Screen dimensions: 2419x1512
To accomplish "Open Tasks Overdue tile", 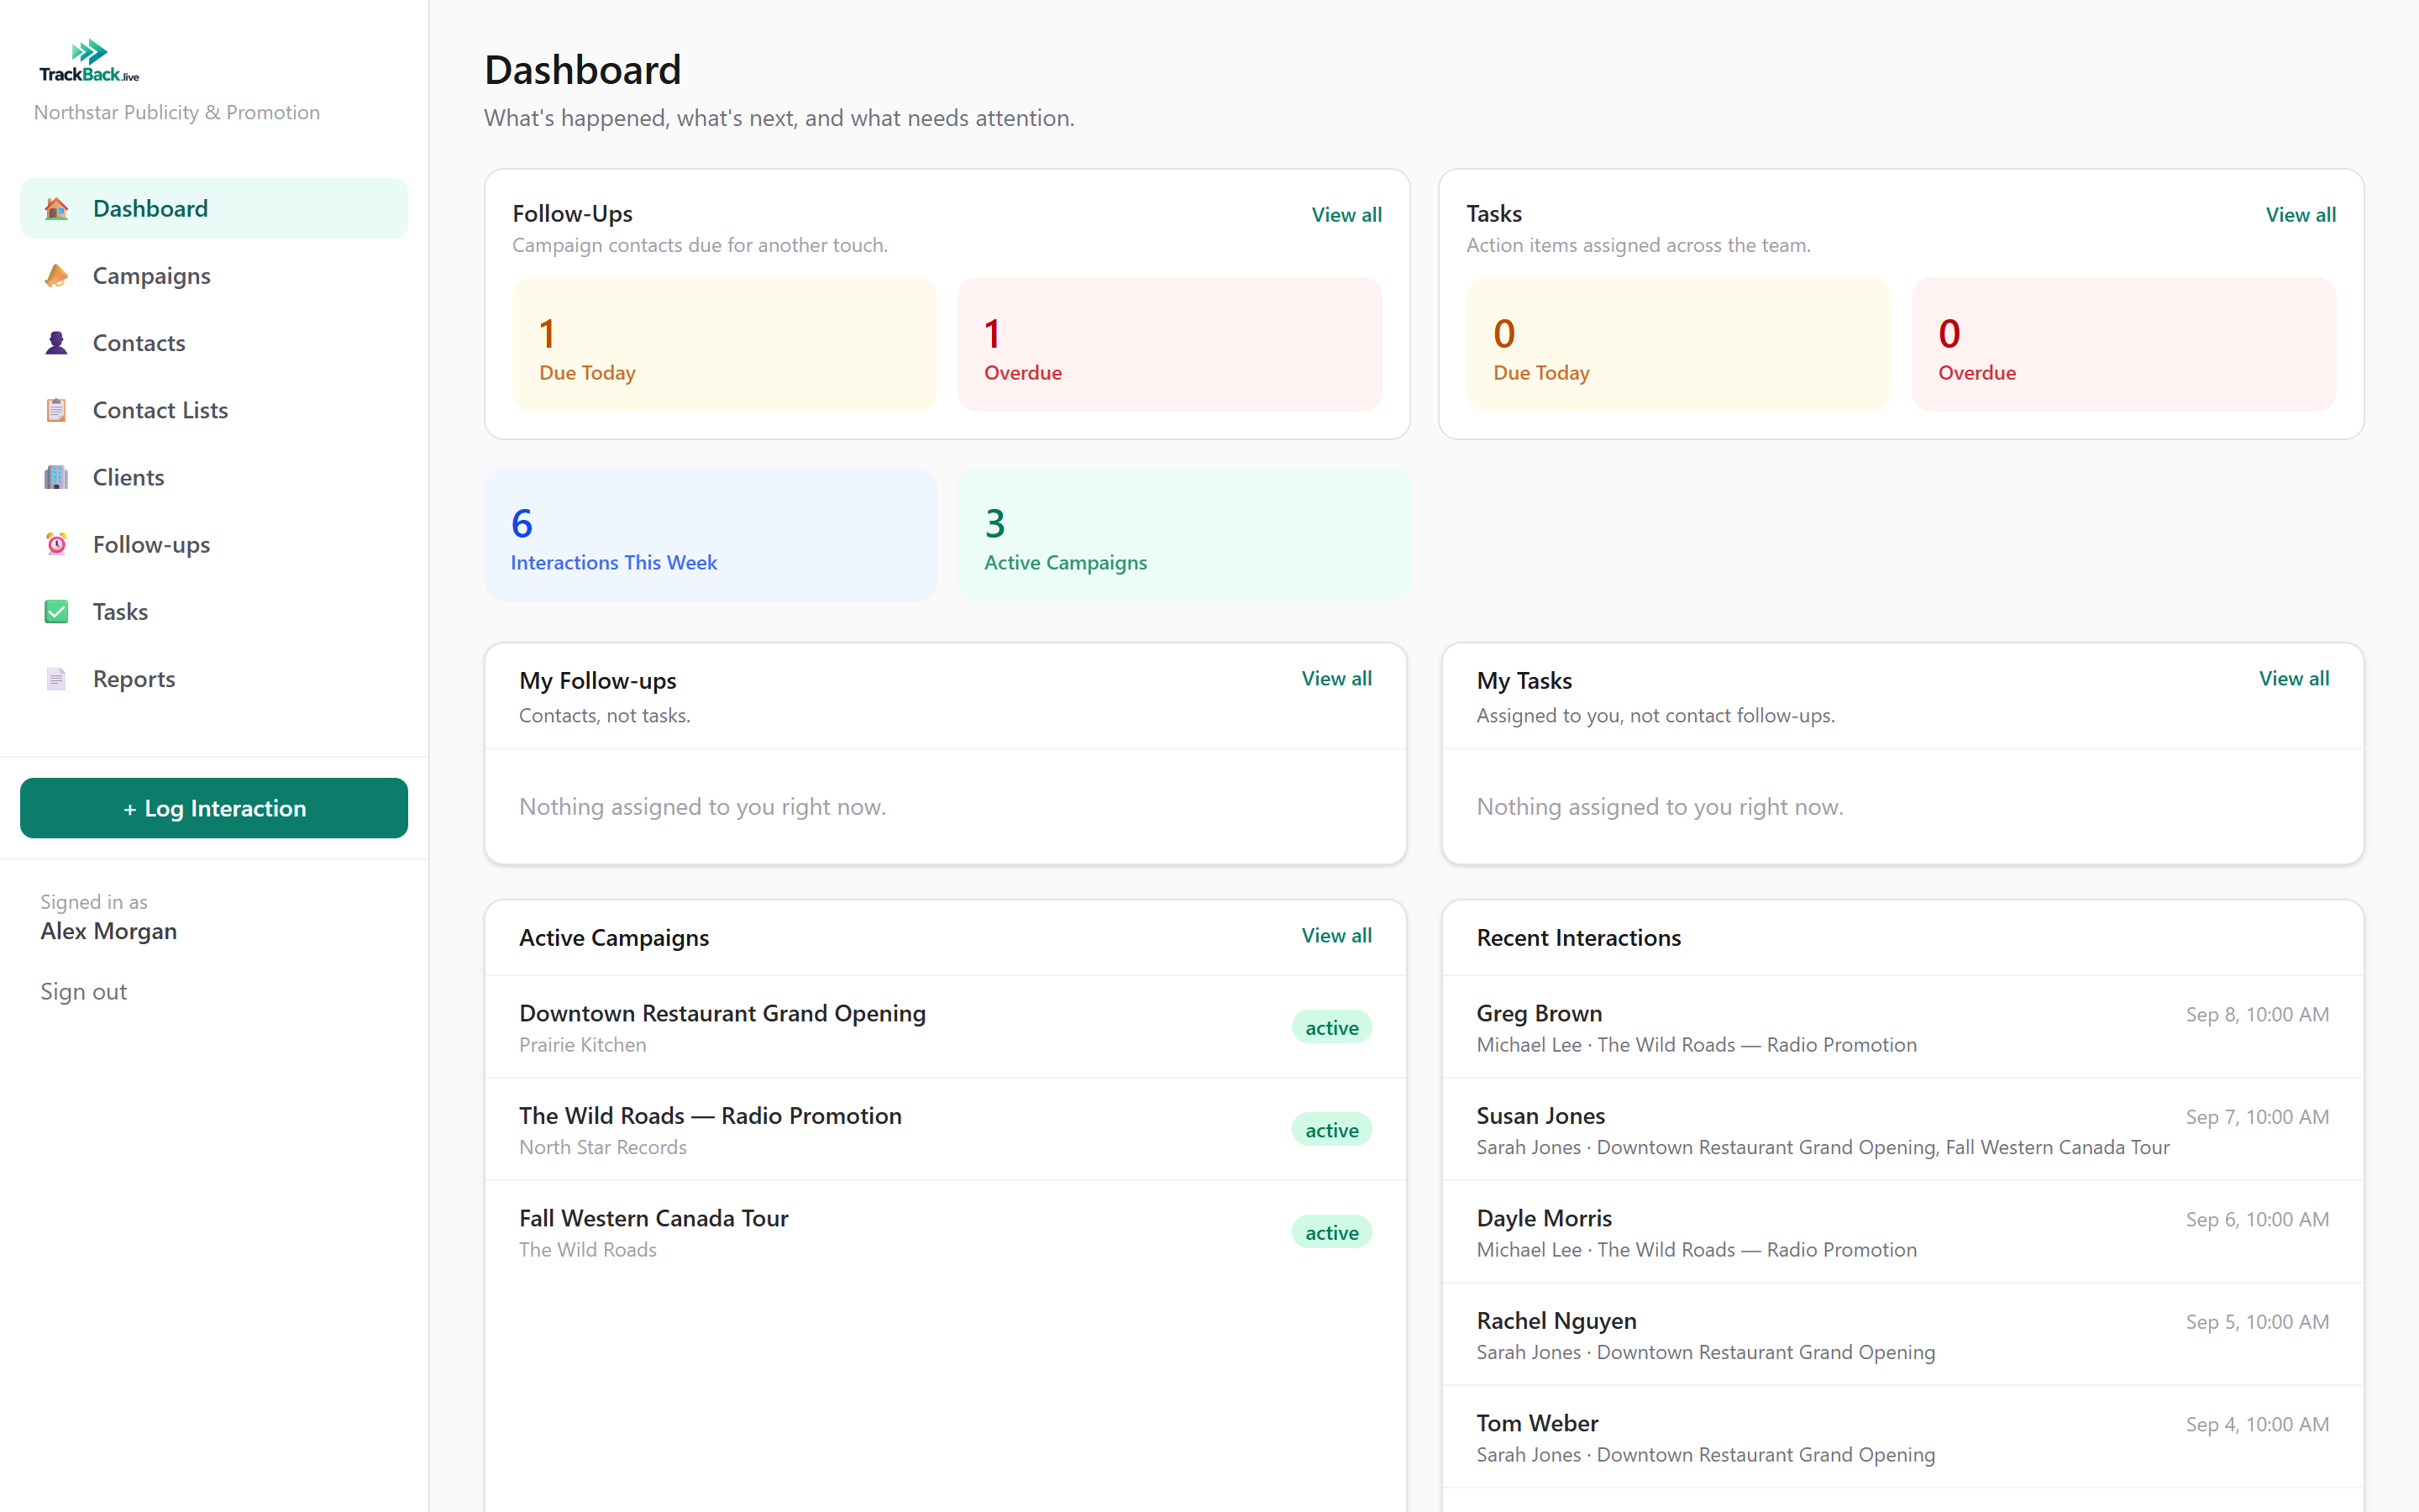I will [x=2123, y=344].
